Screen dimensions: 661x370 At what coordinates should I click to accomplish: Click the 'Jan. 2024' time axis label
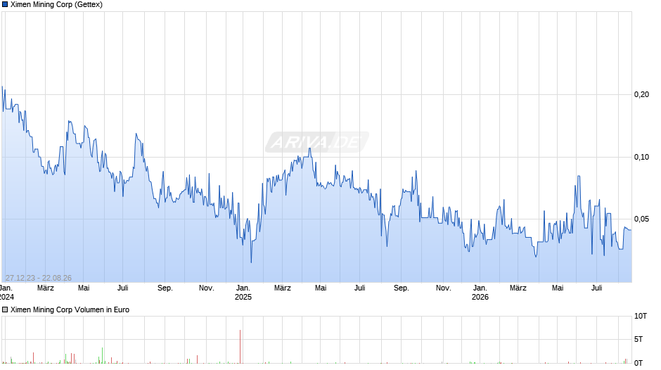click(7, 293)
